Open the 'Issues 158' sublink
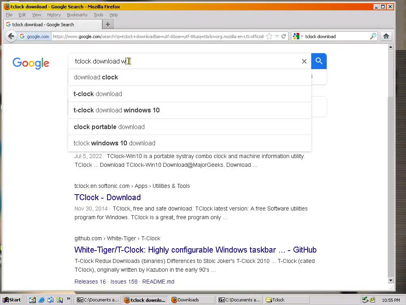The height and width of the screenshot is (305, 406). click(124, 282)
